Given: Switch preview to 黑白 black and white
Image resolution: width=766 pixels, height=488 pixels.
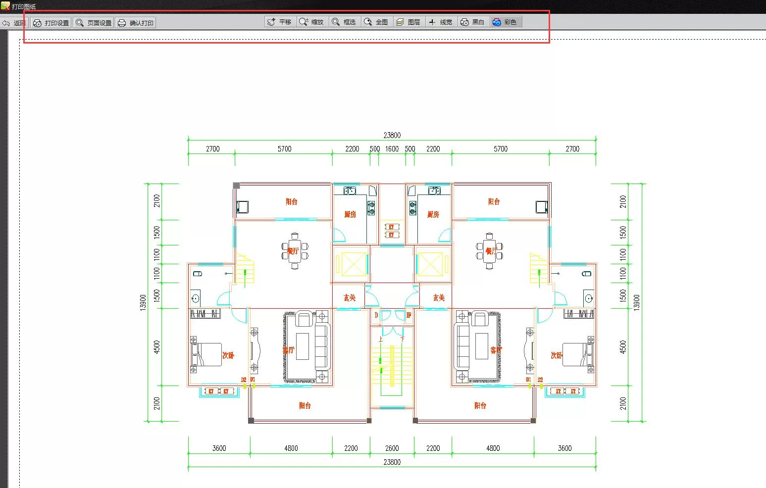Looking at the screenshot, I should (473, 22).
